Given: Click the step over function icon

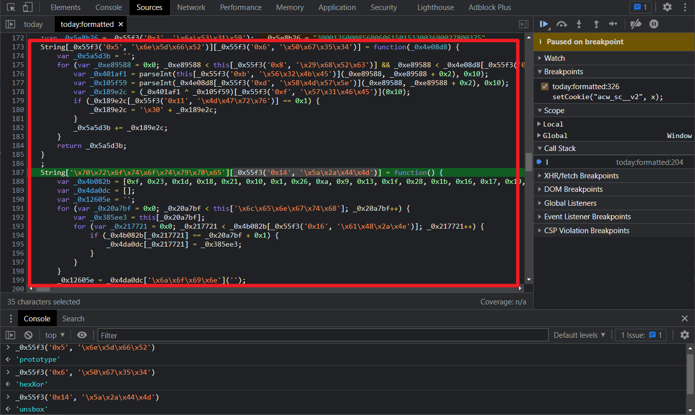Looking at the screenshot, I should pyautogui.click(x=561, y=24).
